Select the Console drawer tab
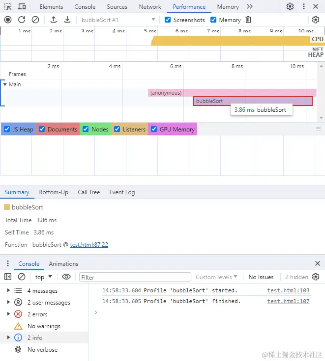 pyautogui.click(x=29, y=263)
